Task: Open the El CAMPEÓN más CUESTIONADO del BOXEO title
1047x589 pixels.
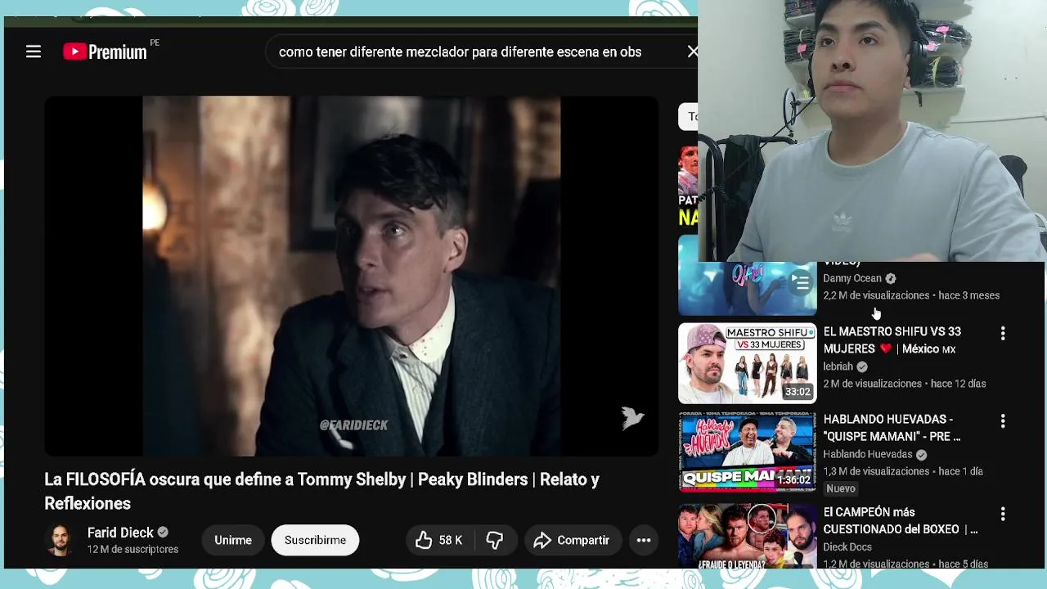Action: click(900, 521)
